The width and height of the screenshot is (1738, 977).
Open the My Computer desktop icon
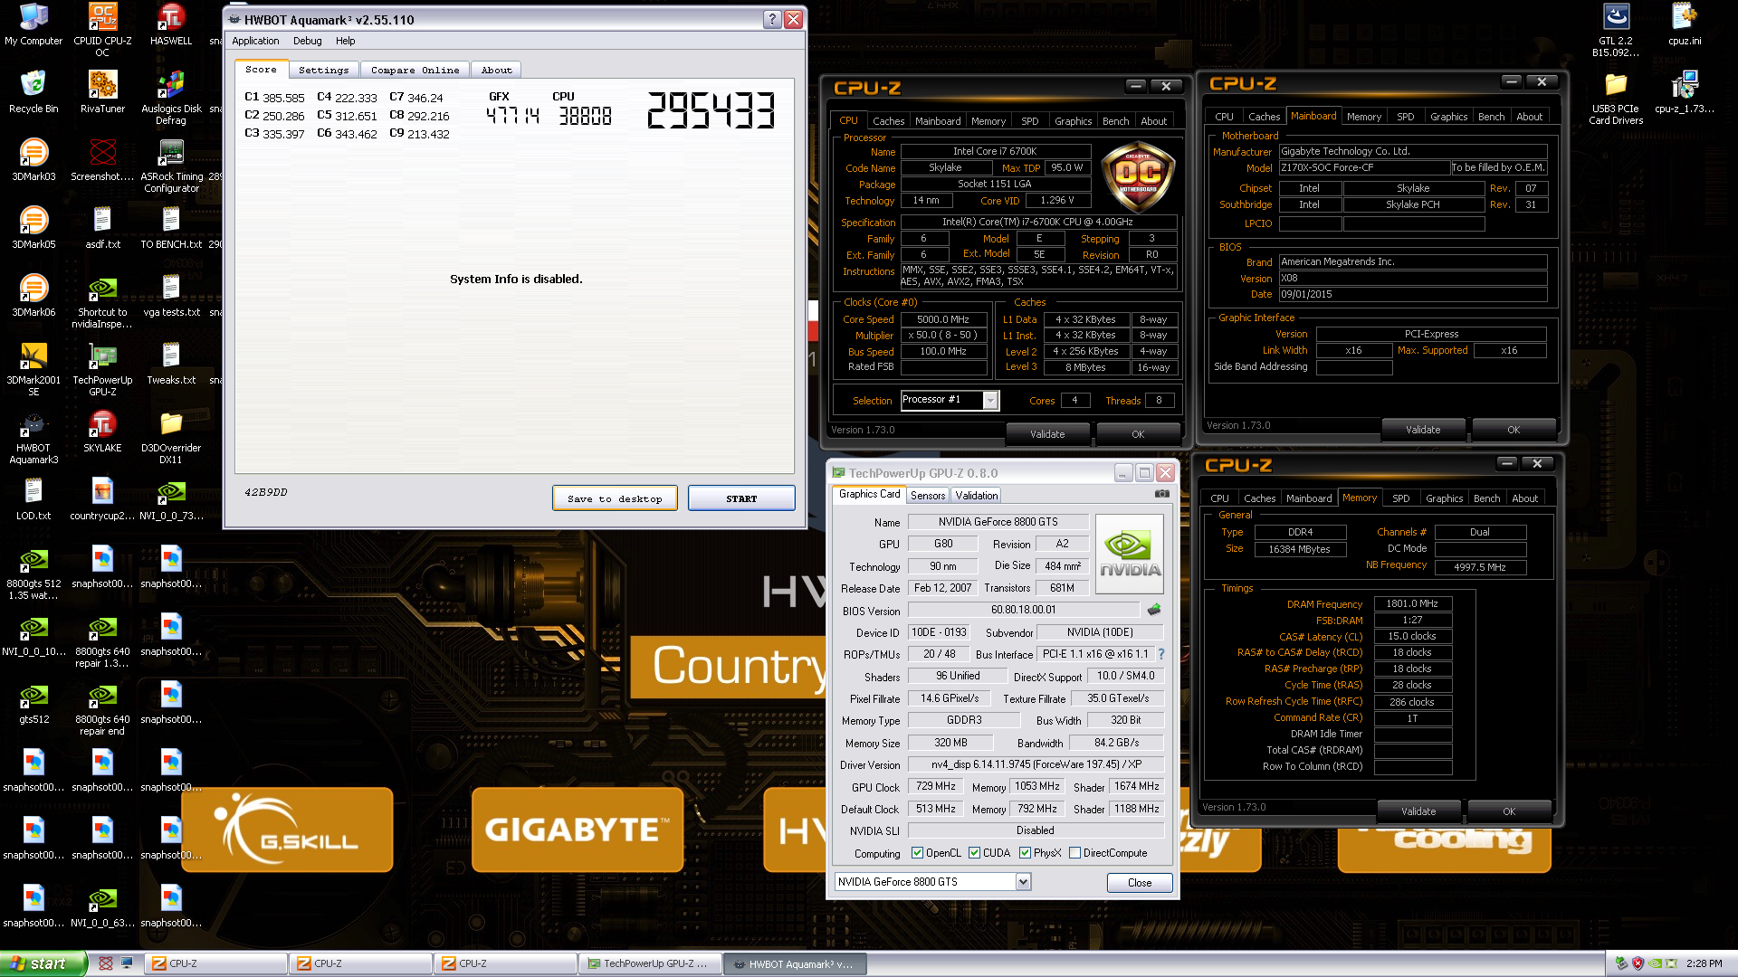[x=33, y=24]
